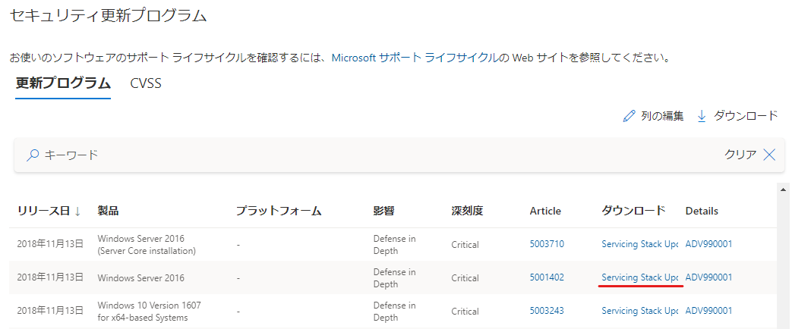
Task: Open Microsoft サポート ライフサイクル link
Action: pyautogui.click(x=417, y=58)
